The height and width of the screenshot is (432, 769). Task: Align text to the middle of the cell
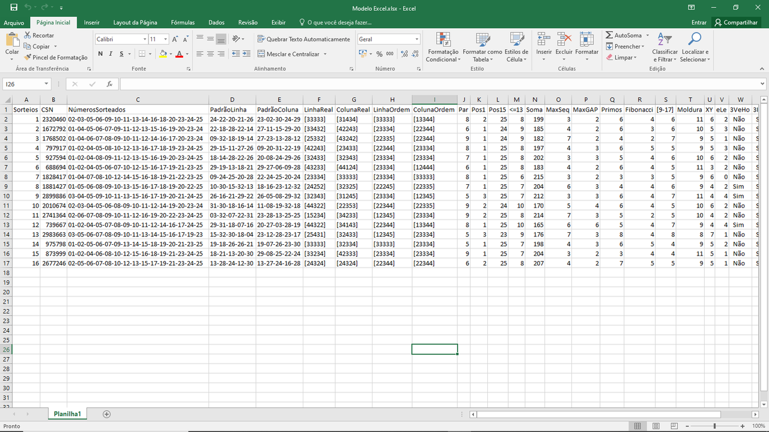point(210,39)
